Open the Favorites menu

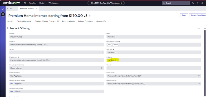(x=33, y=3)
